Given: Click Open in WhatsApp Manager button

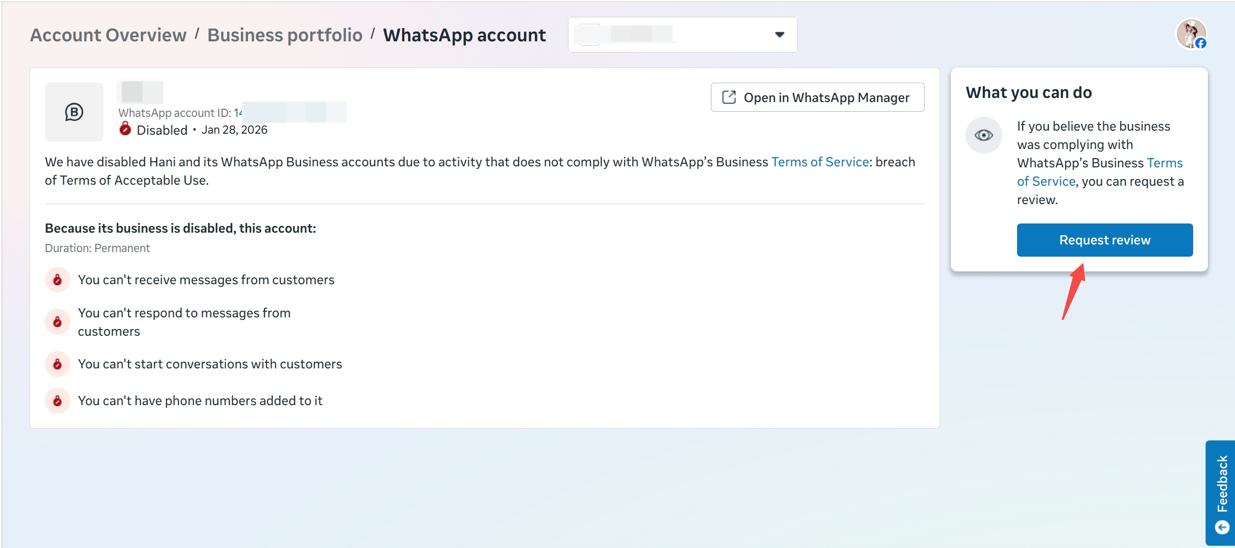Looking at the screenshot, I should (x=817, y=97).
